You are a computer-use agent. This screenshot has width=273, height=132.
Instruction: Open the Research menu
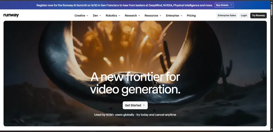coord(132,15)
